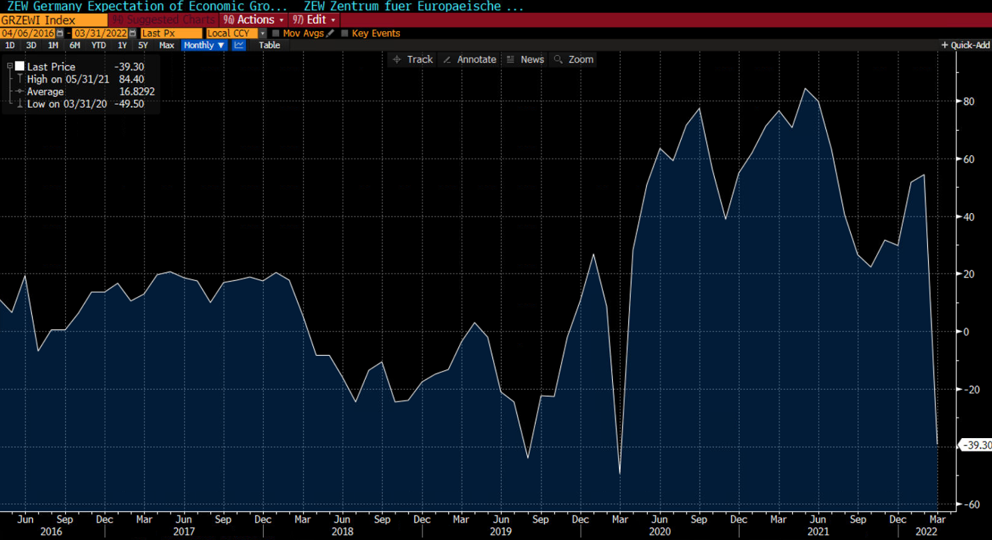Open the 96 Actions menu

[x=252, y=19]
